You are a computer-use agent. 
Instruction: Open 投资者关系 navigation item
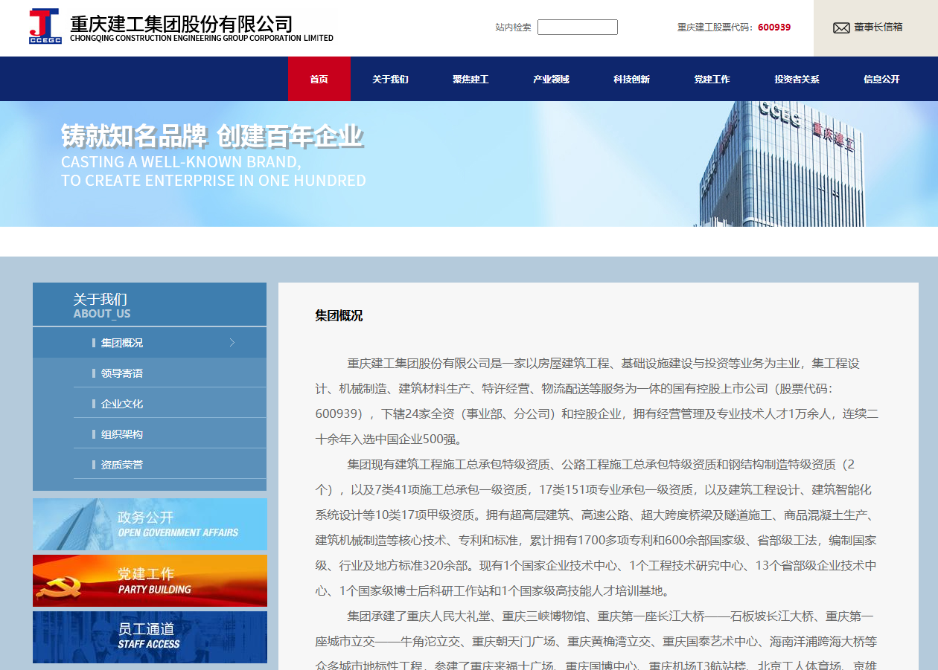(797, 79)
